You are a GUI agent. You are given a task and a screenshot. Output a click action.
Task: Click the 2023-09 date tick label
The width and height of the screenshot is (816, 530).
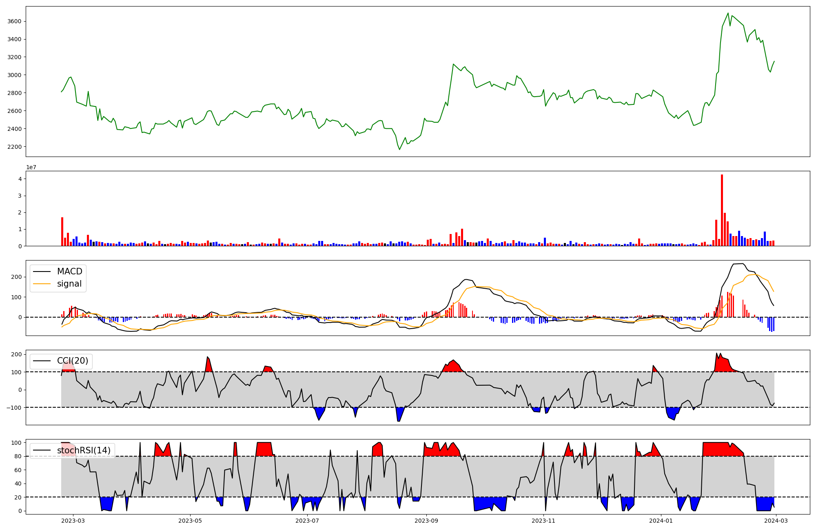coord(427,521)
